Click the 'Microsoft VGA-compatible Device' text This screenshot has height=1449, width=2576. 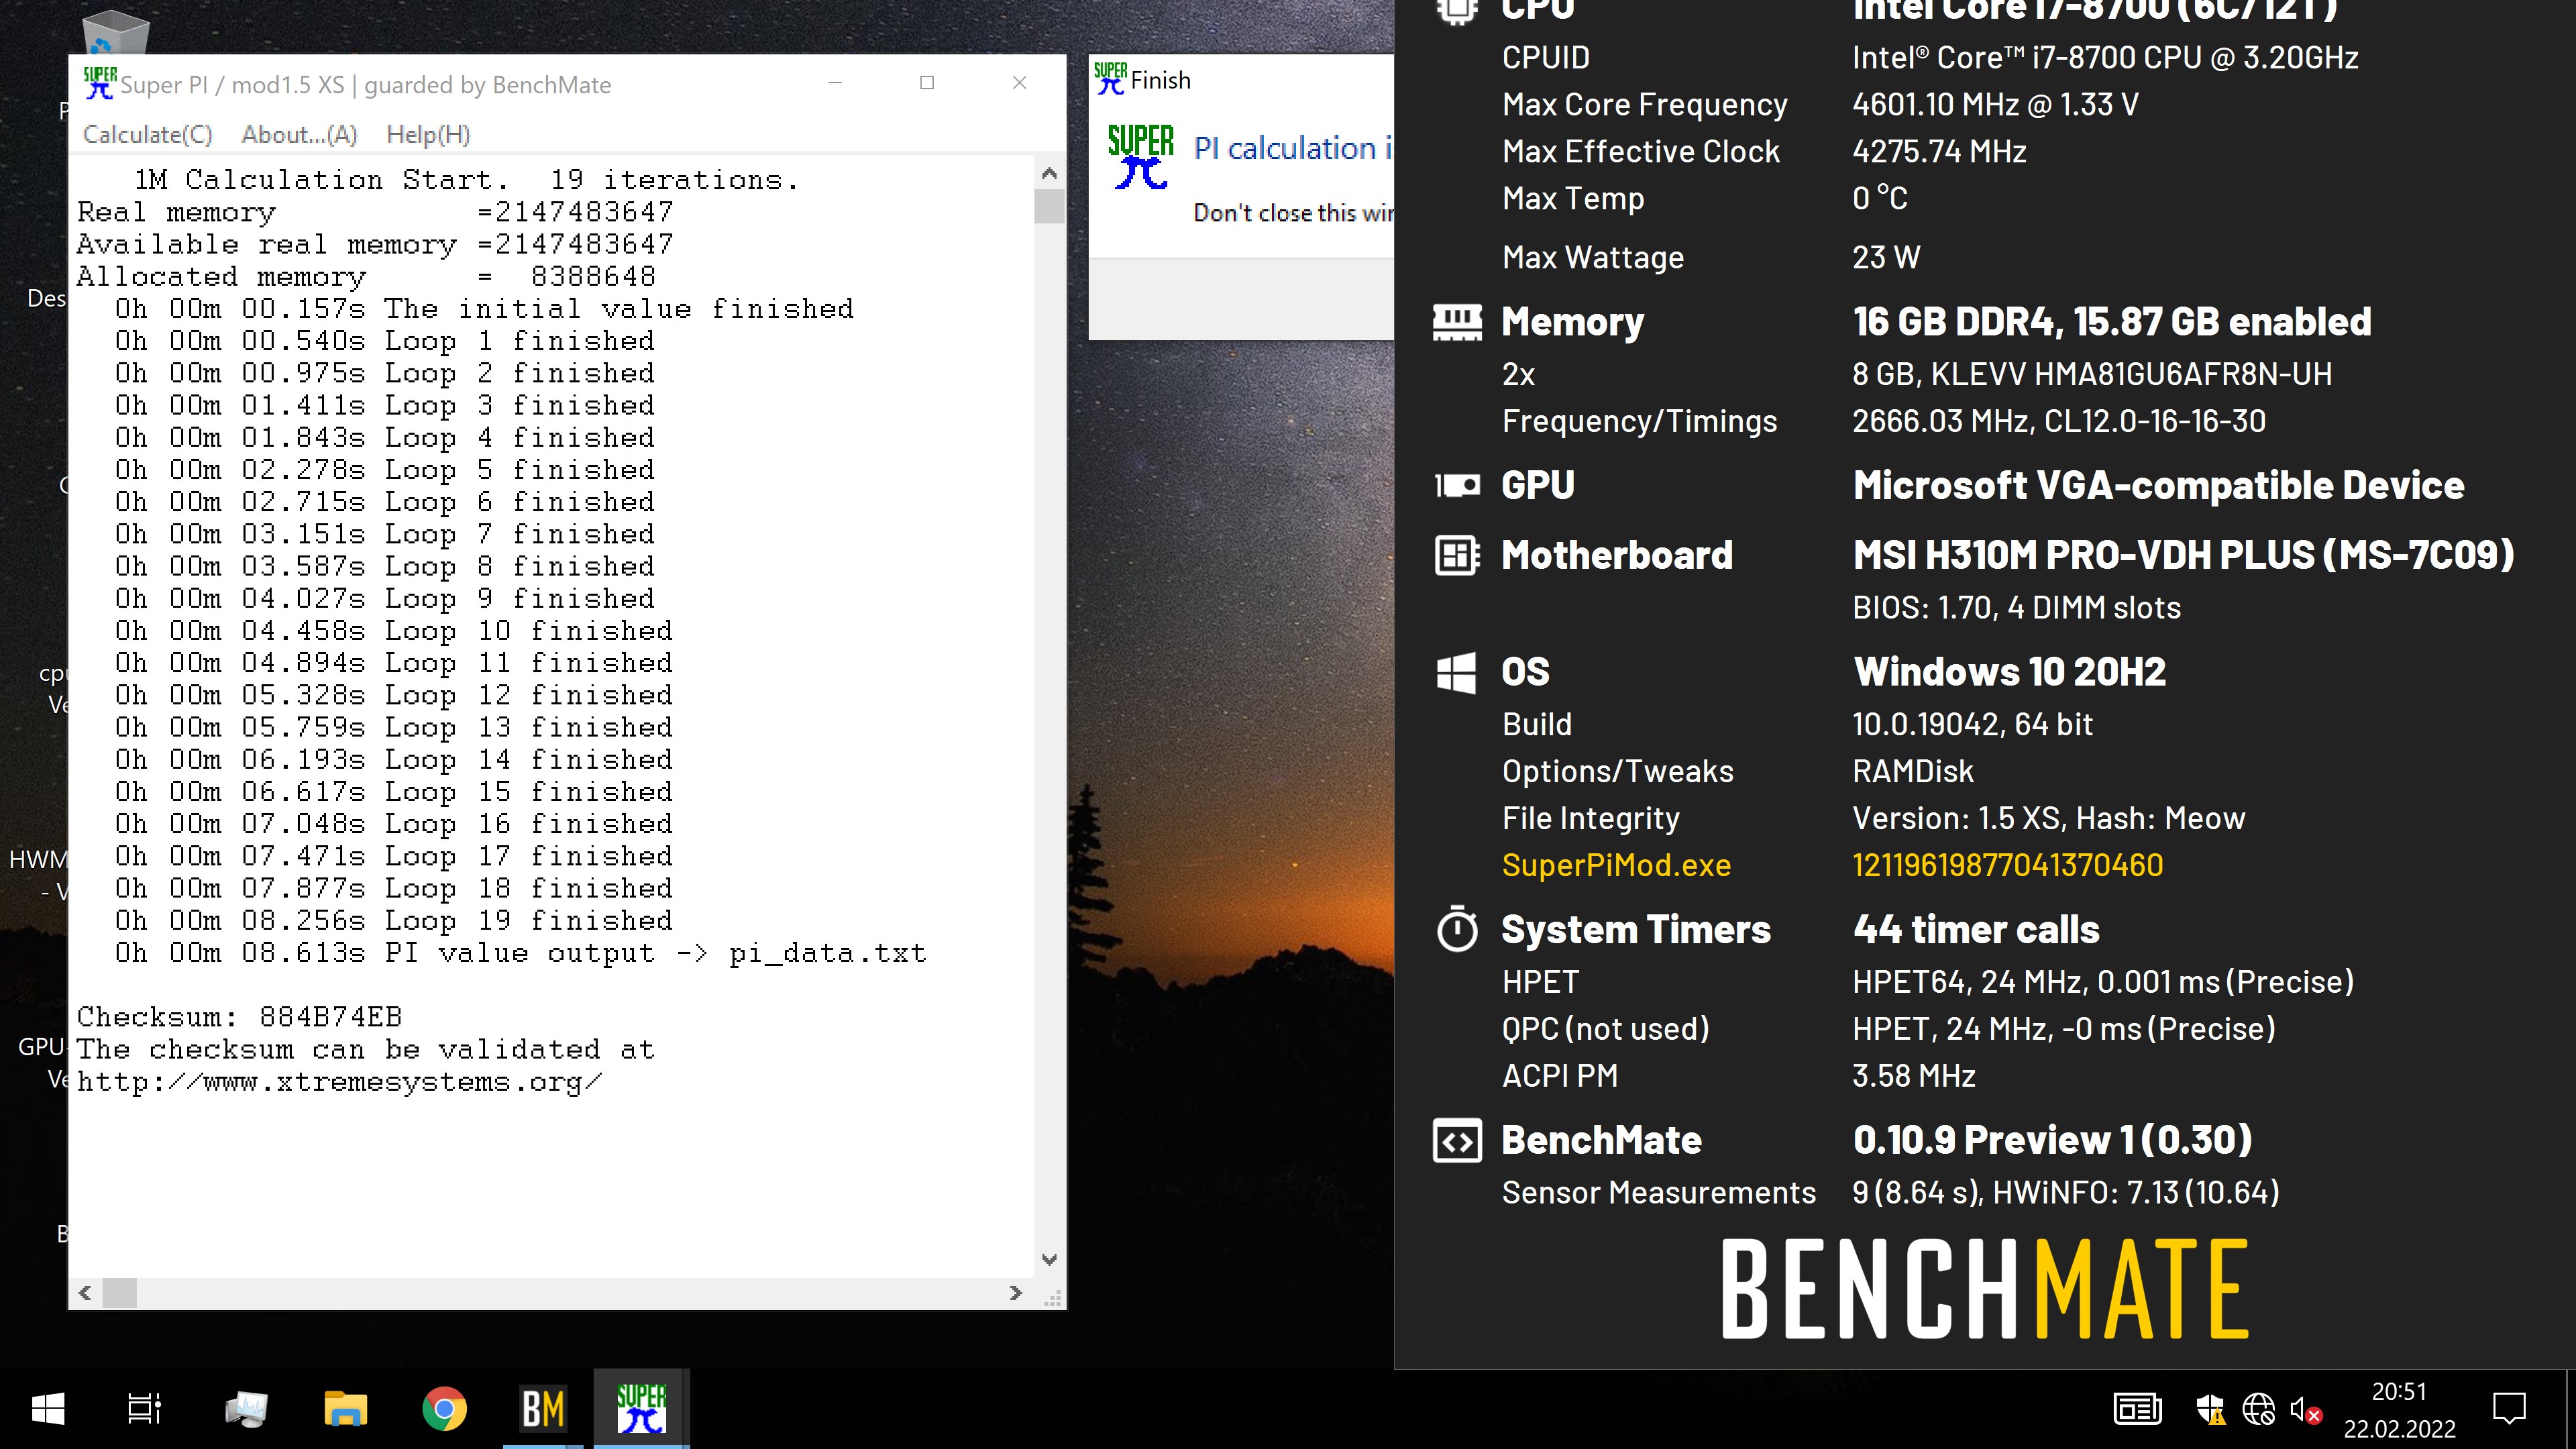pyautogui.click(x=2158, y=486)
